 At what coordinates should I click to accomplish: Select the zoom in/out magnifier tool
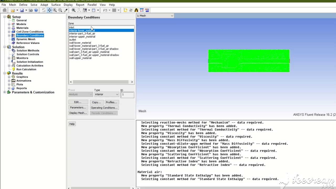tap(55, 10)
